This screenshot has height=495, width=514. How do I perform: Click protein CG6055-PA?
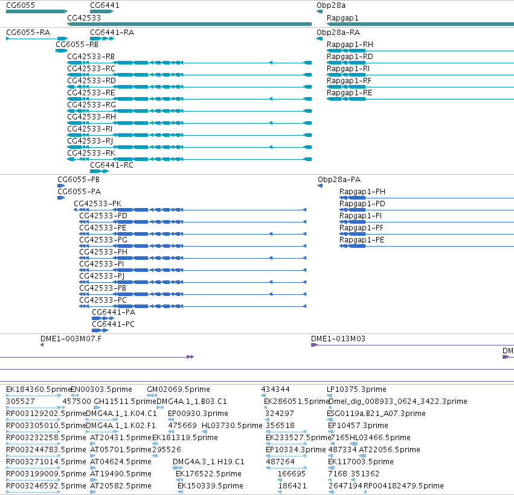point(79,192)
